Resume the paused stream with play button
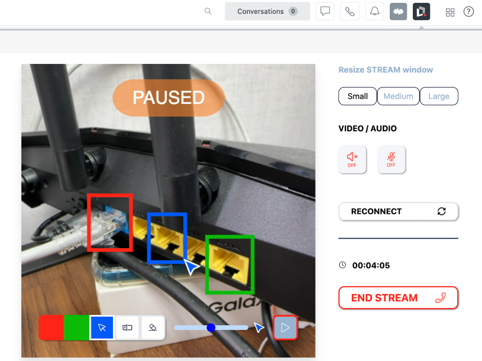This screenshot has height=361, width=482. (285, 328)
